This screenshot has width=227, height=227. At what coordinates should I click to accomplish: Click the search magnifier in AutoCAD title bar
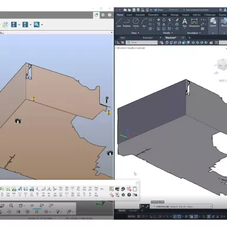(220, 10)
